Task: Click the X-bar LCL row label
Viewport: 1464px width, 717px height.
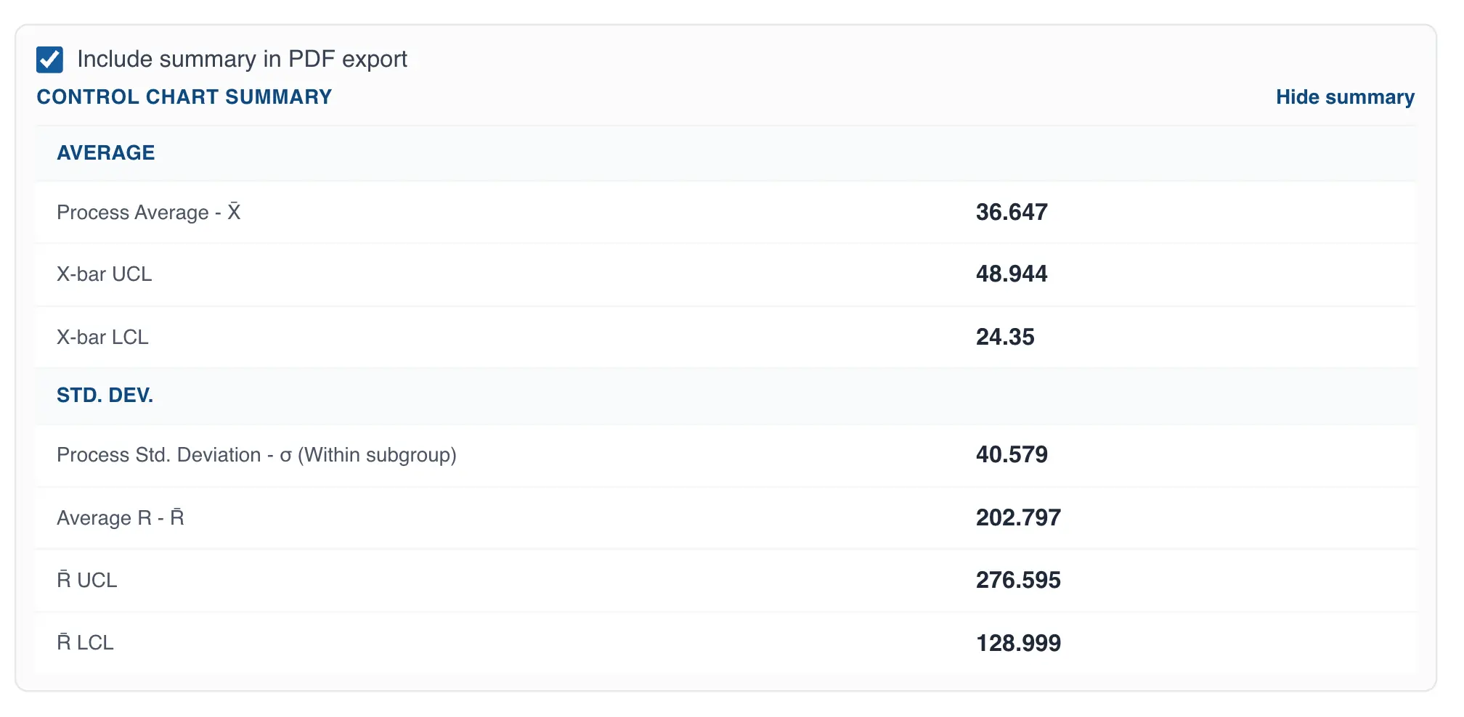Action: (102, 337)
